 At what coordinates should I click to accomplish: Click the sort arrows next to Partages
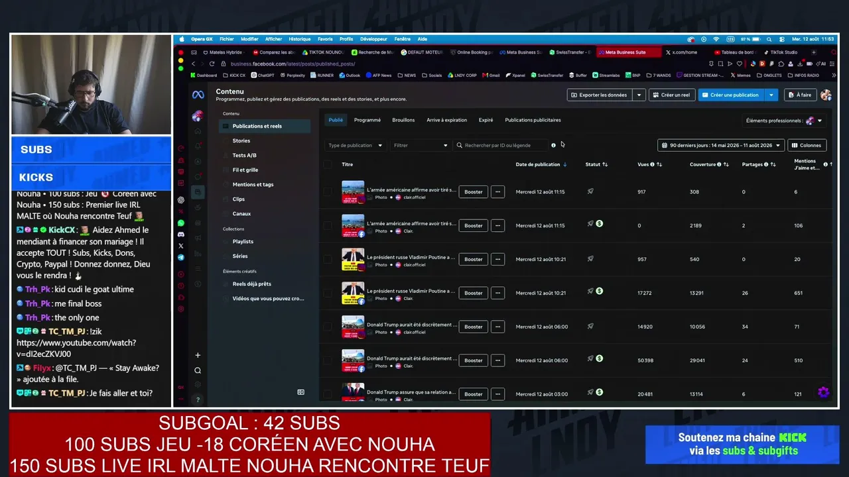pos(773,164)
